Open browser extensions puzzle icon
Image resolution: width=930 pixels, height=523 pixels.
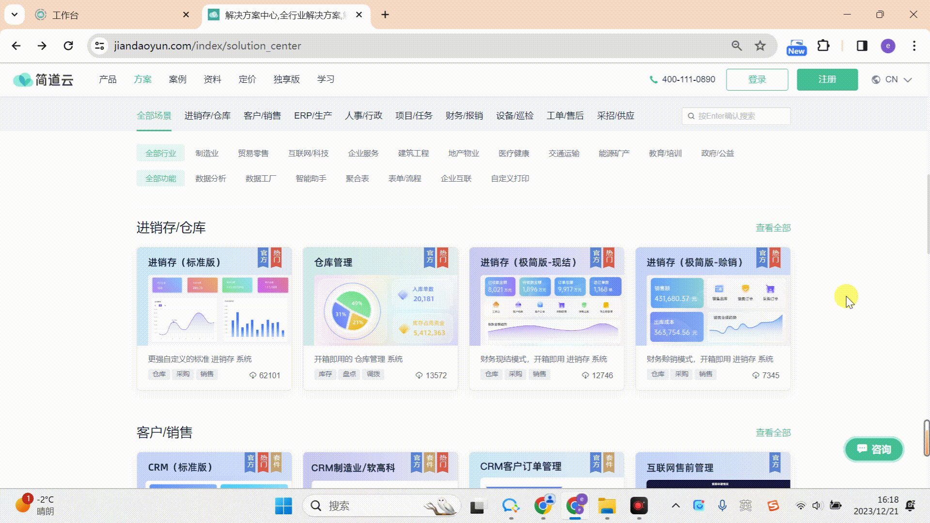pos(823,46)
